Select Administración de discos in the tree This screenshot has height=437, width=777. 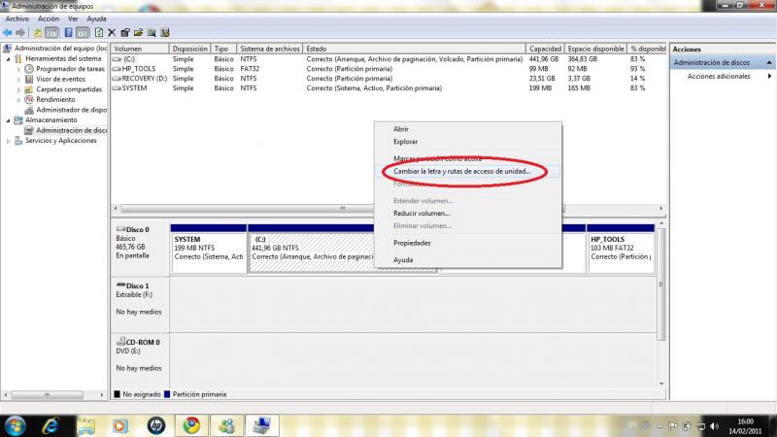click(71, 130)
